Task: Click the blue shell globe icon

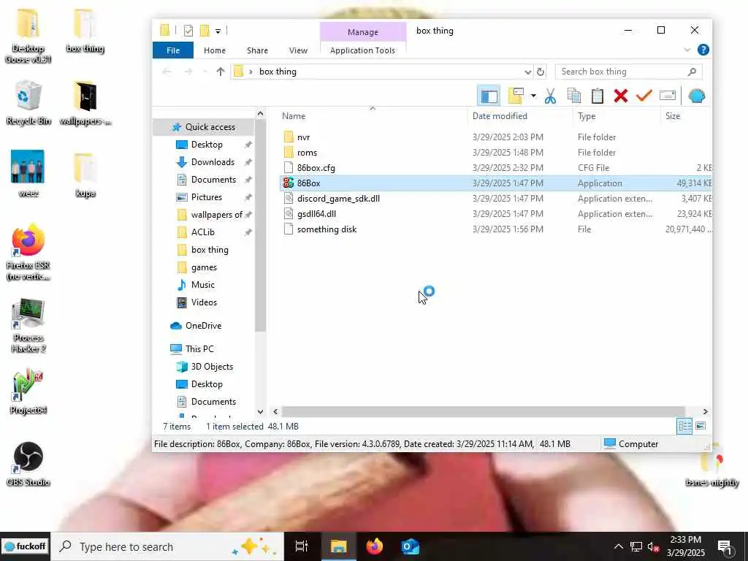Action: (696, 96)
